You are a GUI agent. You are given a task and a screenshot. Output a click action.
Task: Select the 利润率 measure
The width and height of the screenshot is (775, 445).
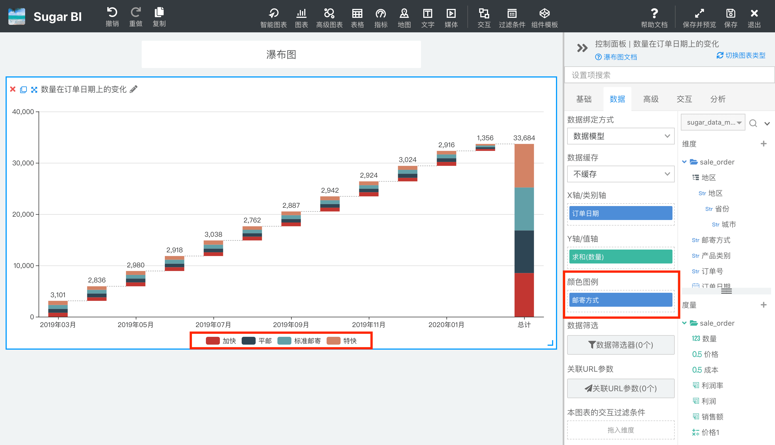click(708, 385)
